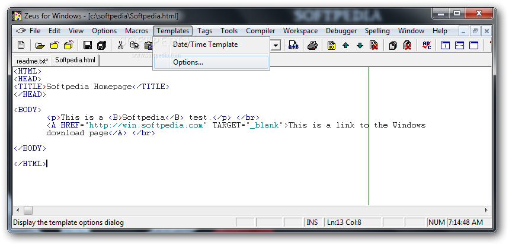Click the Zeus application icon in title bar
This screenshot has height=245, width=509.
[x=17, y=15]
